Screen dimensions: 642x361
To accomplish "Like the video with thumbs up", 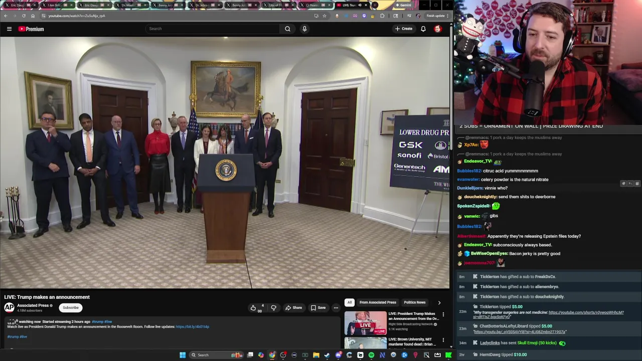I will pos(253,307).
